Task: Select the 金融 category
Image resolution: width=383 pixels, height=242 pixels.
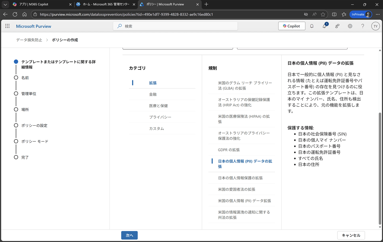Action: pyautogui.click(x=162, y=94)
